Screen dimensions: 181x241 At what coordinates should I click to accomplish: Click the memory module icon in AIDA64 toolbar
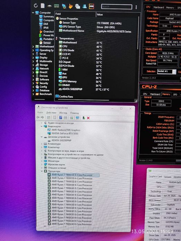click(x=57, y=6)
